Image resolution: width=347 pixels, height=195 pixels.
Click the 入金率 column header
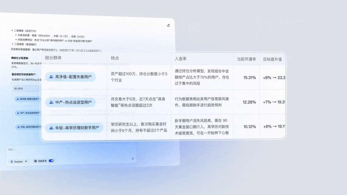[181, 58]
